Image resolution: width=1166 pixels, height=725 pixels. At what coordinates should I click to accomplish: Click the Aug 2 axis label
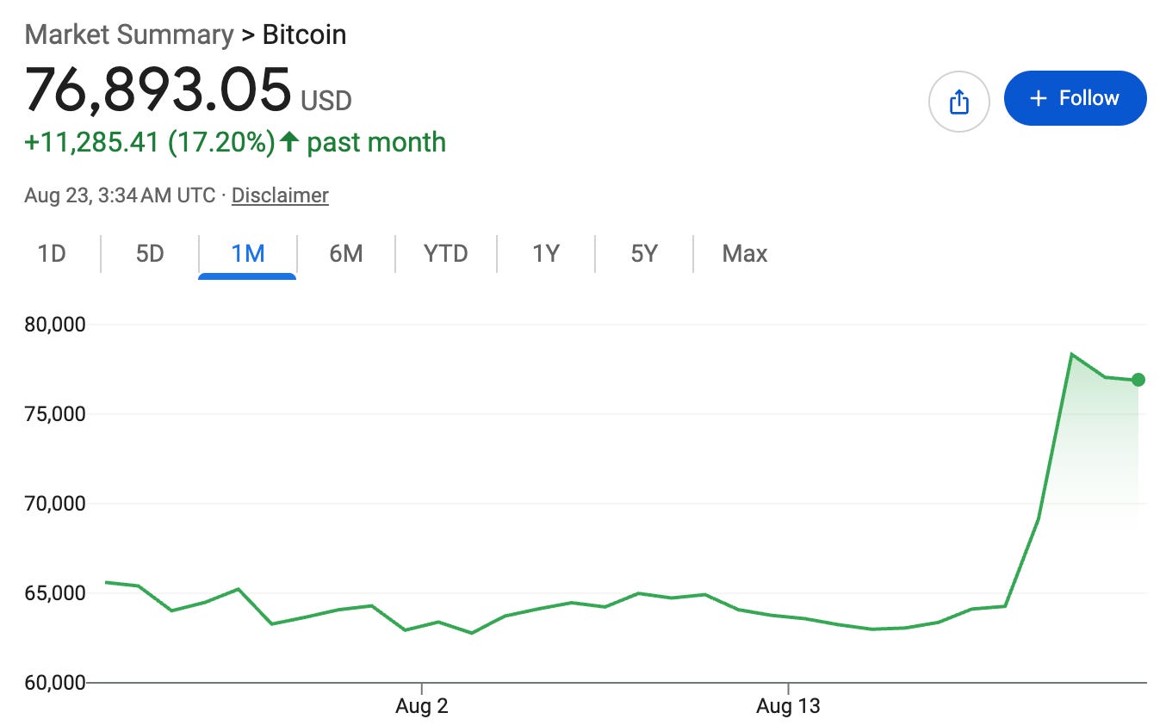point(422,707)
